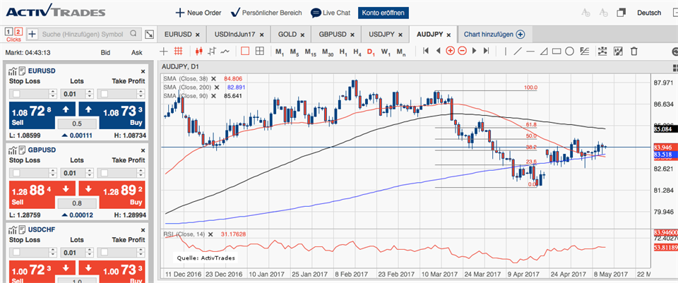Open Neue Order dialog
The width and height of the screenshot is (678, 283).
pyautogui.click(x=198, y=13)
